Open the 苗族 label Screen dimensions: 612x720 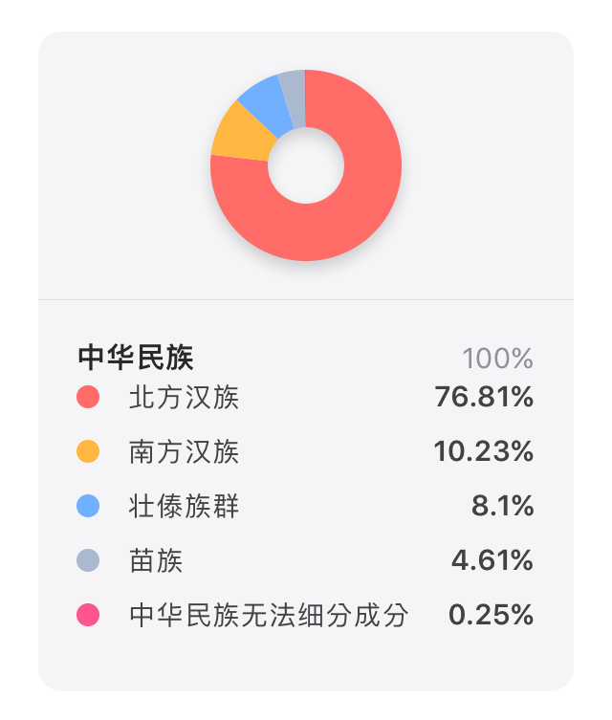pos(156,560)
